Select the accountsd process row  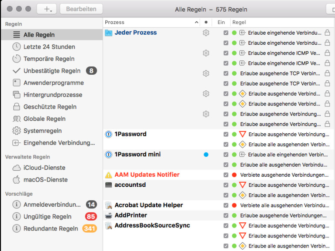[130, 185]
